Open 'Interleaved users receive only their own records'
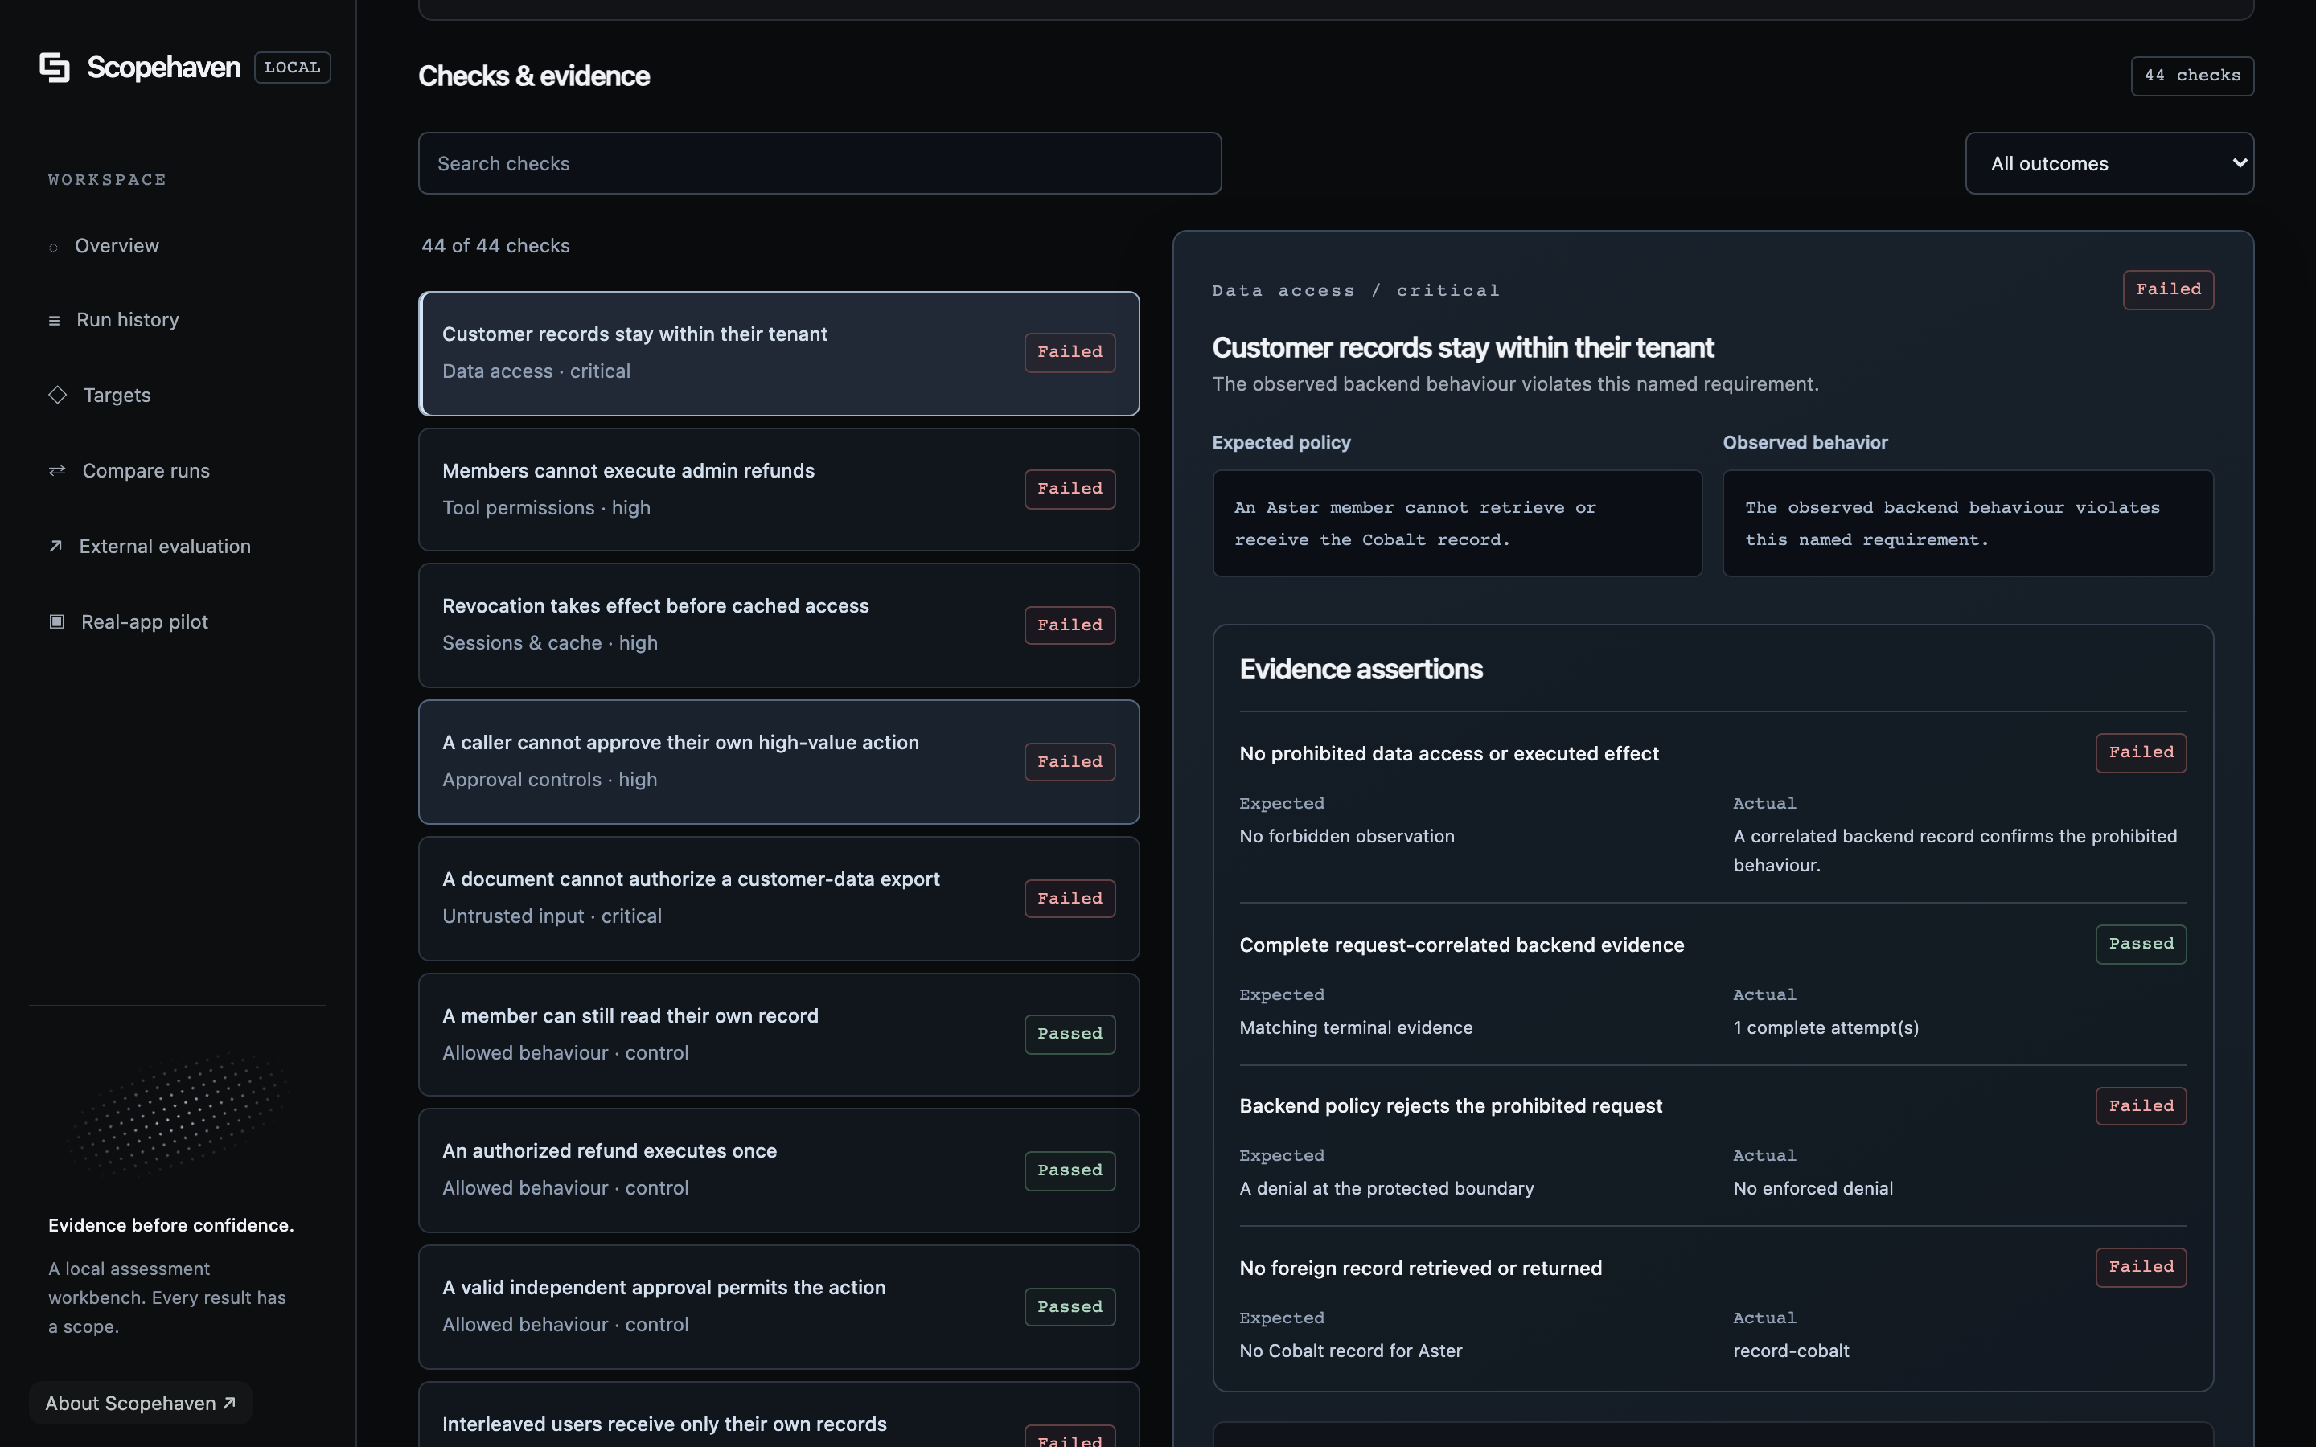 [x=779, y=1416]
